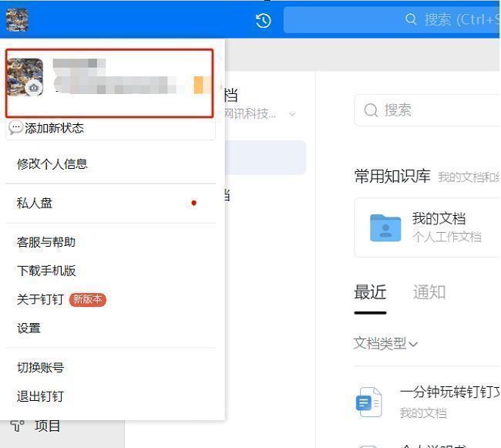The width and height of the screenshot is (501, 448).
Task: Click the profile avatar in the top-left corner
Action: pos(17,19)
